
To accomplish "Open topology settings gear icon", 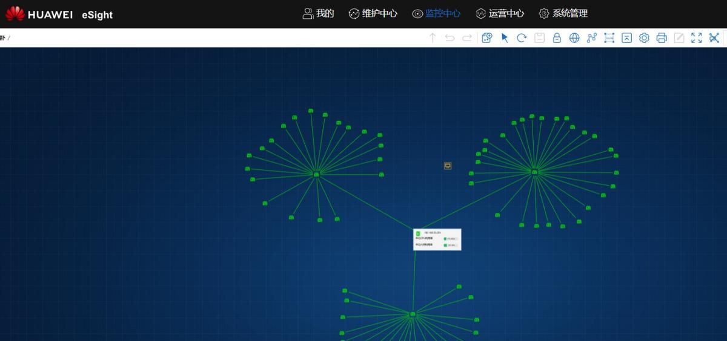I will tap(644, 38).
